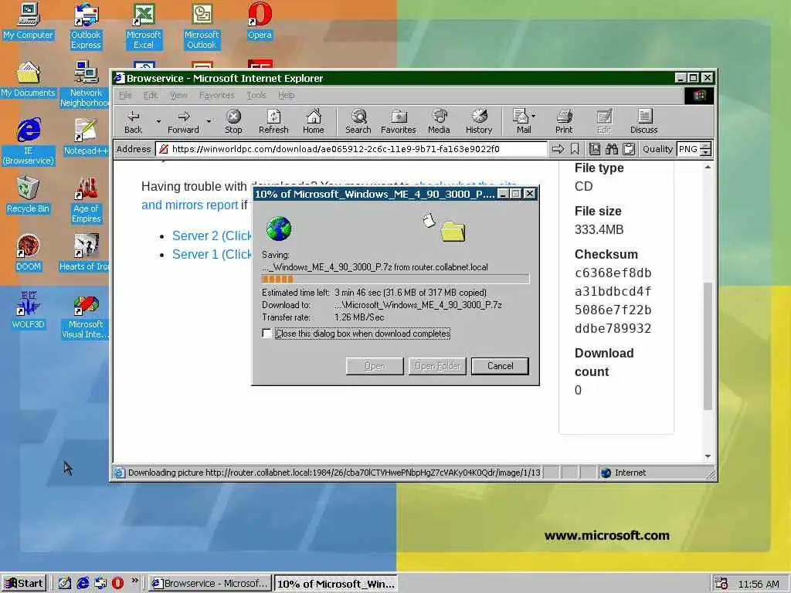Select the Opera desktop icon
Screen dimensions: 791x593
[x=260, y=21]
